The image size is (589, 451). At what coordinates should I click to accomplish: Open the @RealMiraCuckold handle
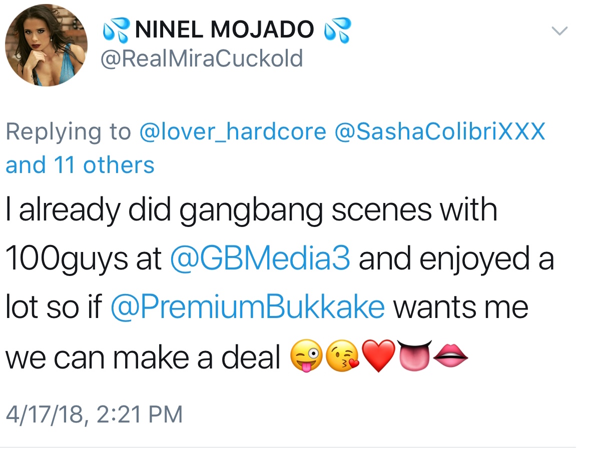click(x=202, y=58)
